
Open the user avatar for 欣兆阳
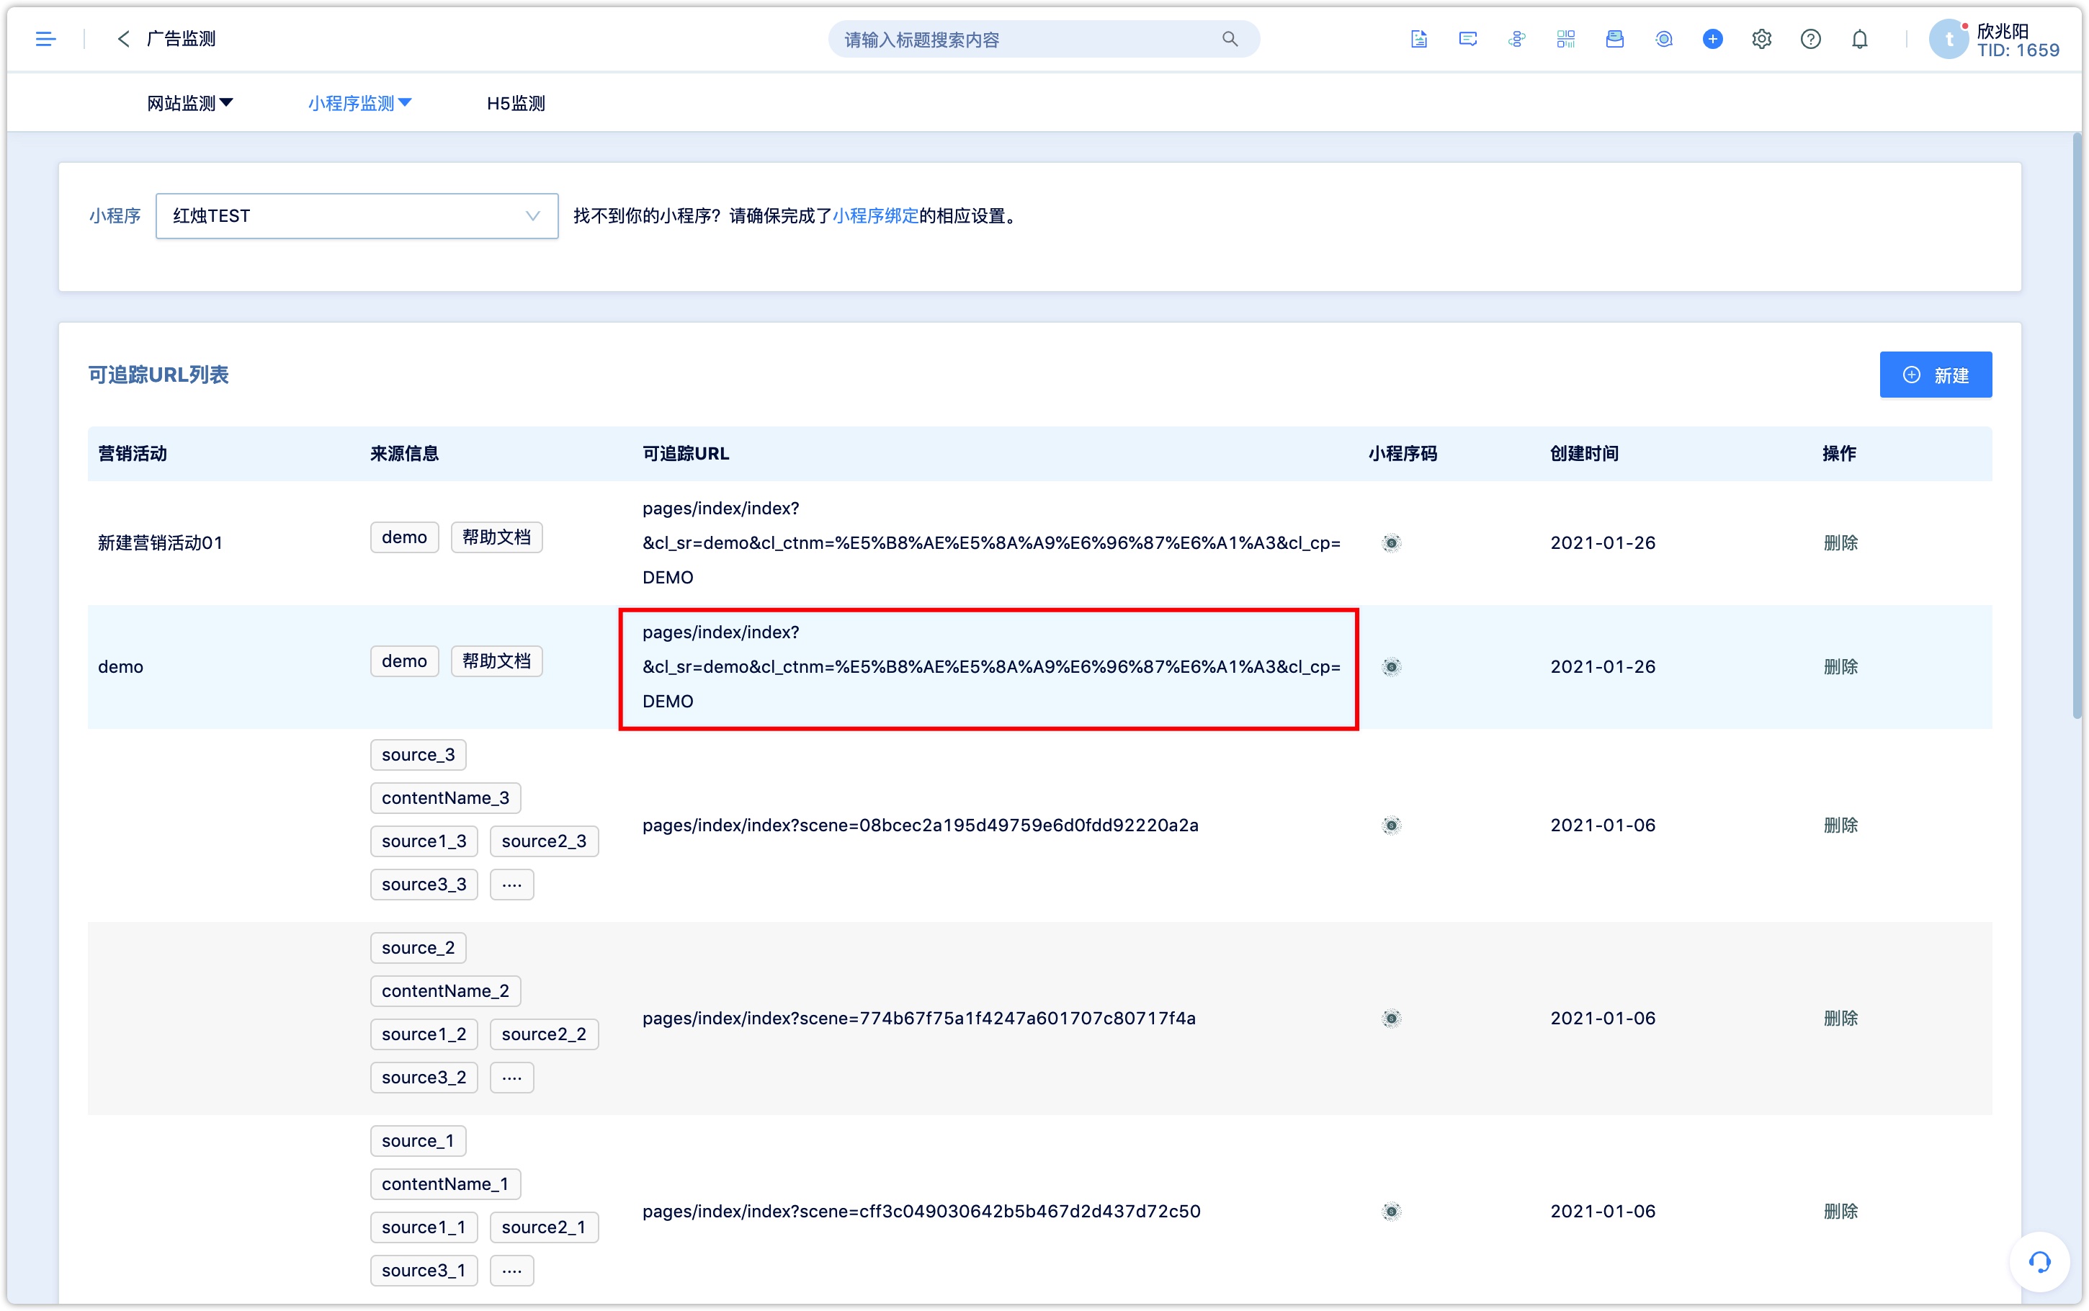[1949, 39]
